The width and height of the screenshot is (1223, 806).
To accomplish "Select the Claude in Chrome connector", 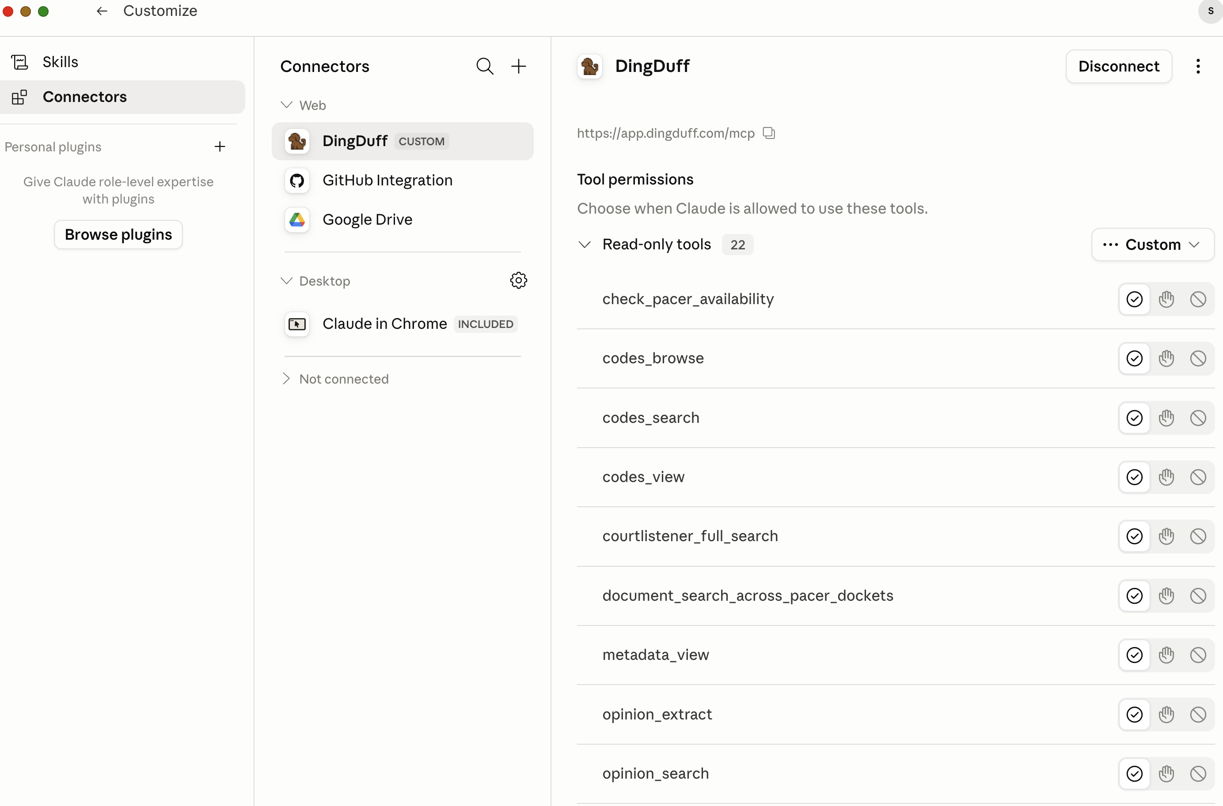I will 403,324.
